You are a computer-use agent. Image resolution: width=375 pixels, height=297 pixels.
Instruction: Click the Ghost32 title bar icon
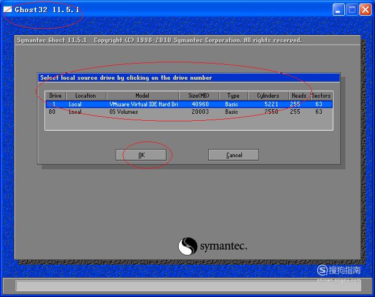pyautogui.click(x=8, y=10)
